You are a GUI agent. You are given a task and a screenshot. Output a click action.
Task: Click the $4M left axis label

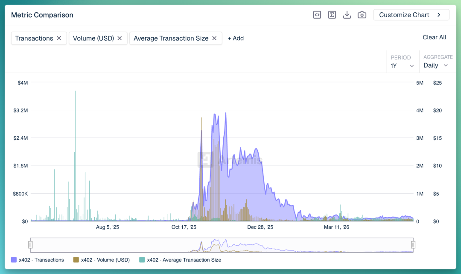pyautogui.click(x=23, y=82)
